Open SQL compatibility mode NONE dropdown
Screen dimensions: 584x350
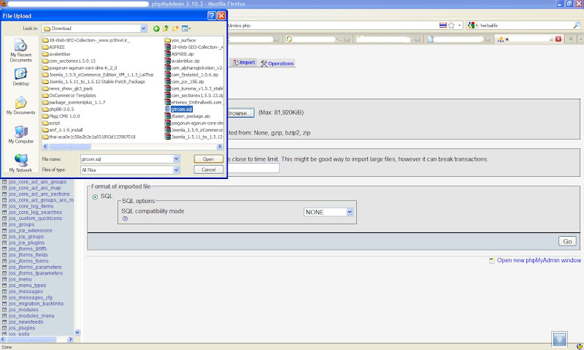click(328, 212)
